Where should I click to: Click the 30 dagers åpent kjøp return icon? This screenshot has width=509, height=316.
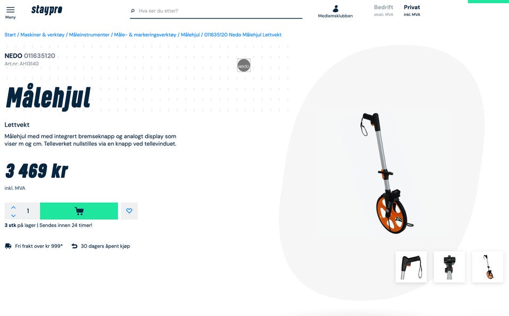pyautogui.click(x=74, y=246)
